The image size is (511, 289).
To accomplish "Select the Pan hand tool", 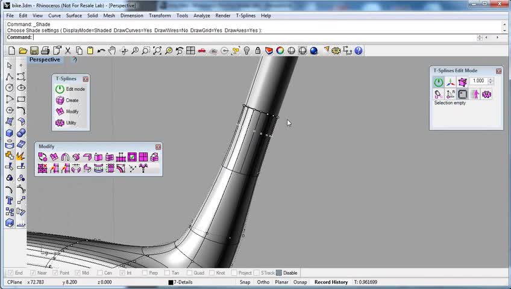I will pyautogui.click(x=112, y=51).
